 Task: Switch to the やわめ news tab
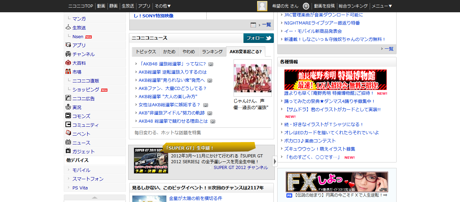[189, 52]
